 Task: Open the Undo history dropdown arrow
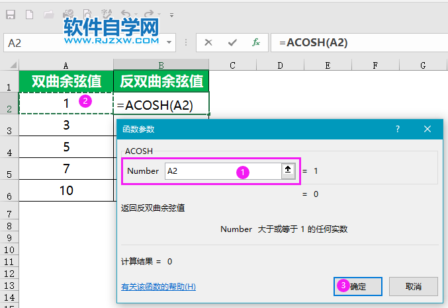pos(136,14)
